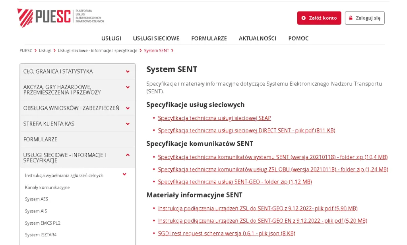Select System EMCS PL2 in sidebar

tap(43, 223)
